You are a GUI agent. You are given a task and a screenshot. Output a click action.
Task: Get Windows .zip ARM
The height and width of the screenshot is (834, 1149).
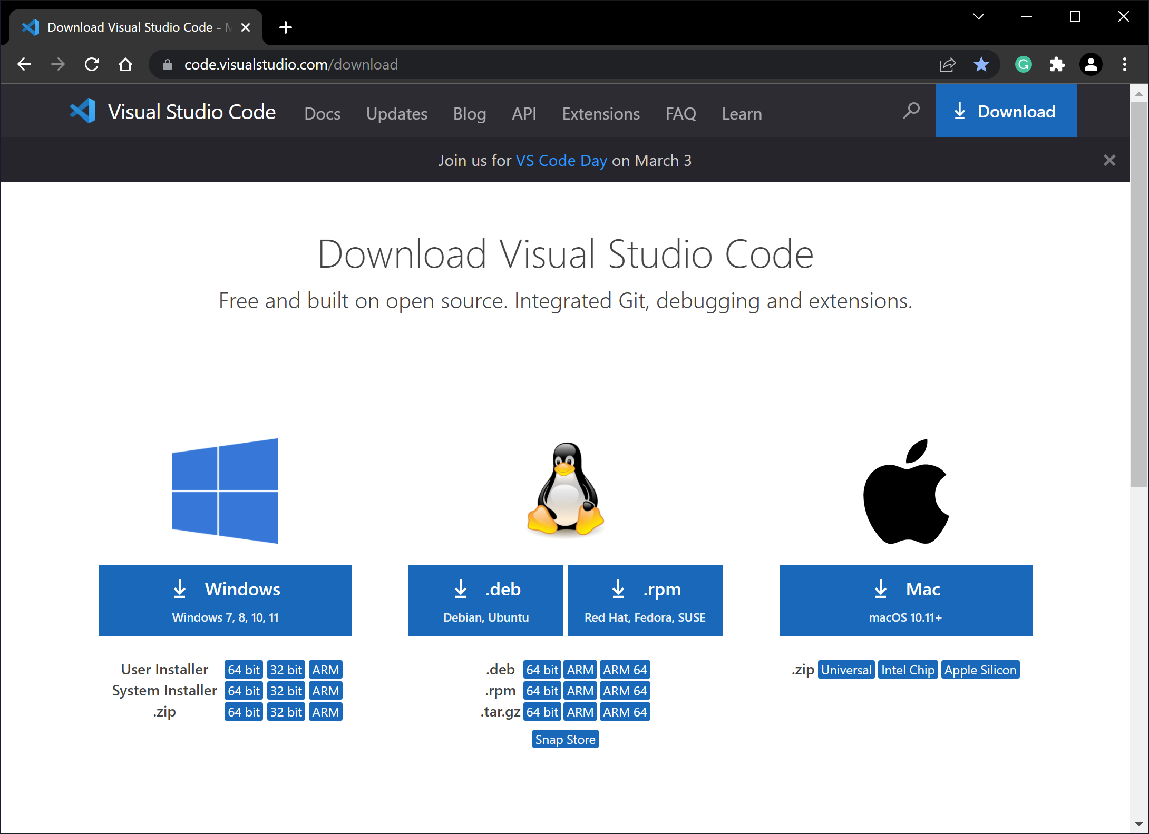click(326, 712)
